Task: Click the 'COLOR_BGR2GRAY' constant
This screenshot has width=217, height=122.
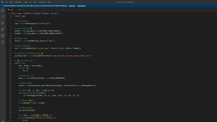Action: coord(57,78)
